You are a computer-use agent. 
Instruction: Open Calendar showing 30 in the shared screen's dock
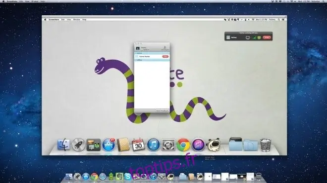pyautogui.click(x=138, y=145)
